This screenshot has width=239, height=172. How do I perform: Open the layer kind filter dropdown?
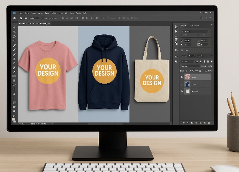[188, 61]
